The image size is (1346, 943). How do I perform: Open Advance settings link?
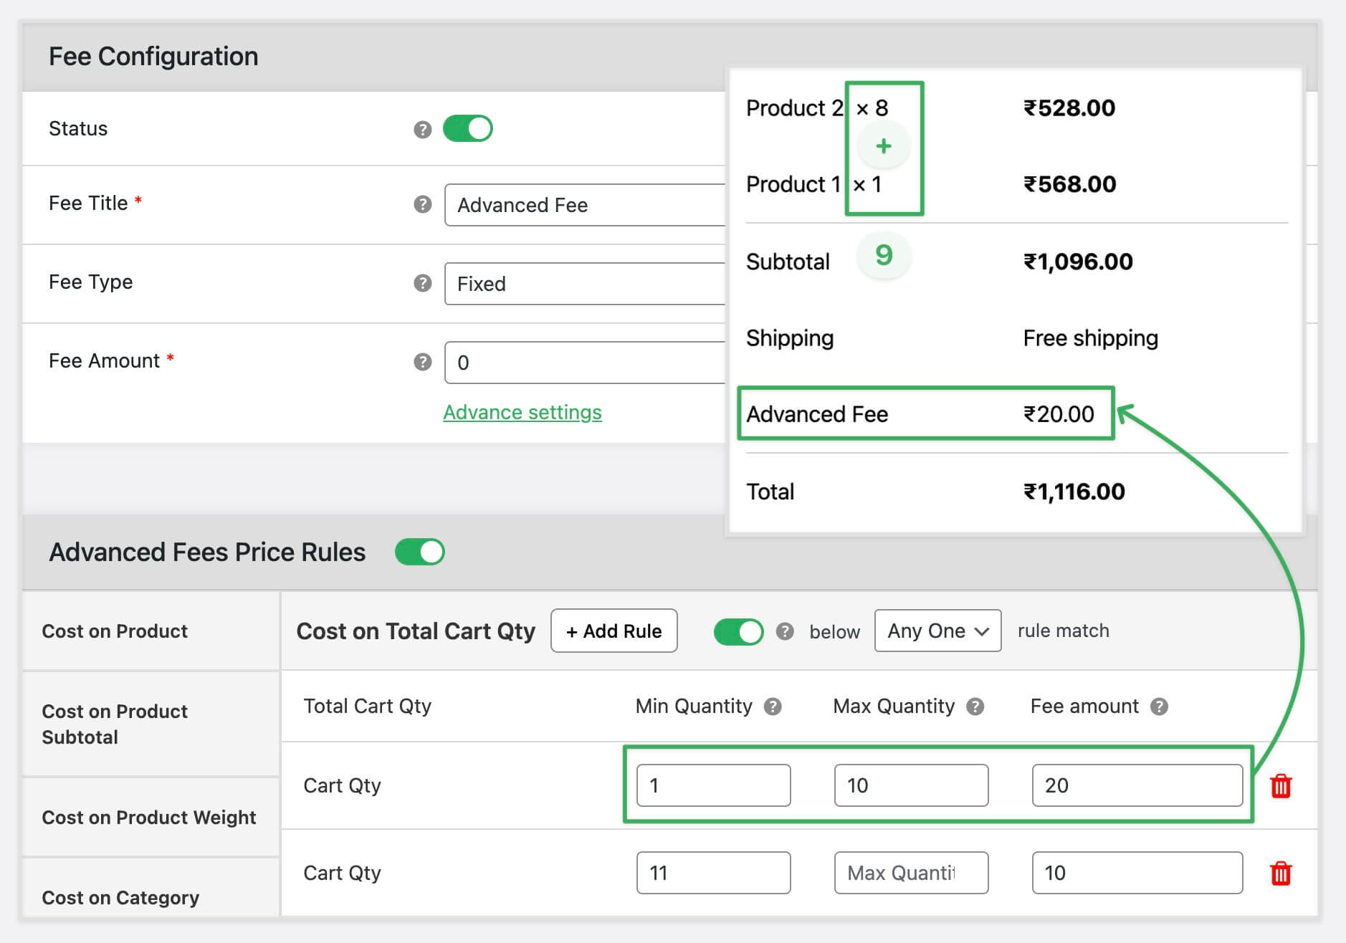pyautogui.click(x=522, y=412)
